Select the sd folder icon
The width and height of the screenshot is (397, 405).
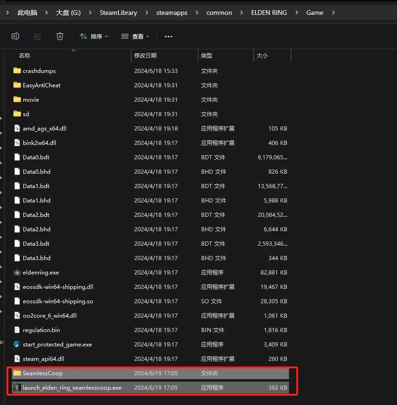(x=17, y=114)
